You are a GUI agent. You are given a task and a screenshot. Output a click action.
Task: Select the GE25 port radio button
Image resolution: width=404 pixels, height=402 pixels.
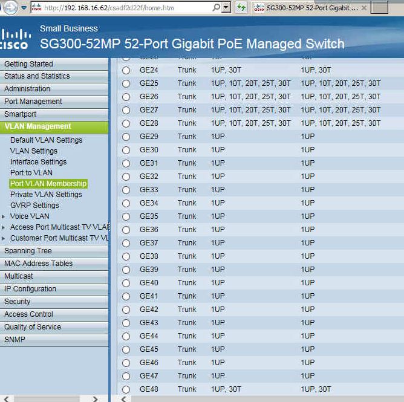126,83
